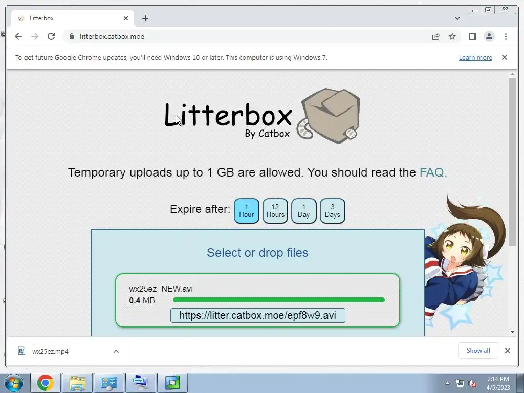This screenshot has height=393, width=524.
Task: Dismiss the Windows 7 update notice
Action: point(504,57)
